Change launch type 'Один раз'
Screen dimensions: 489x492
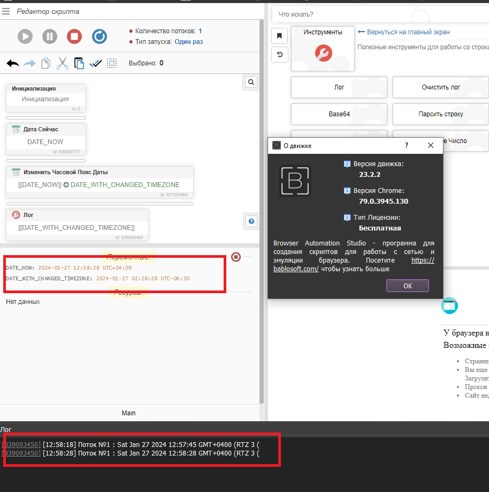point(189,42)
